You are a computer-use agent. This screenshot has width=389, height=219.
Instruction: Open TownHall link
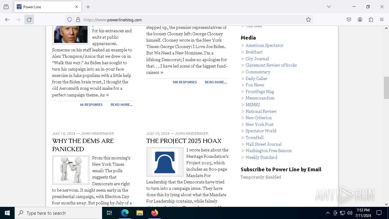point(255,137)
